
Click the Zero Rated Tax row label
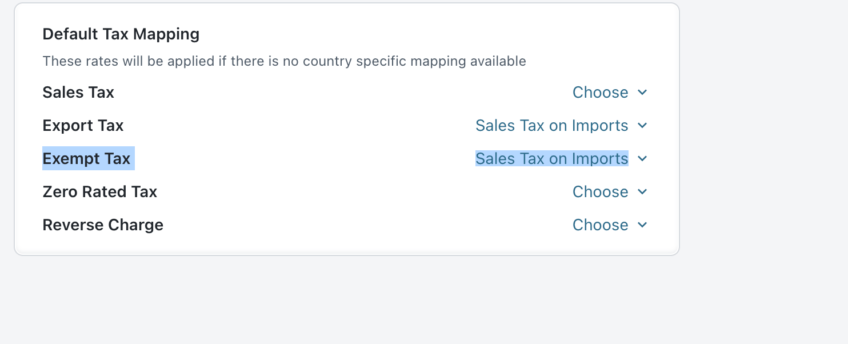[99, 192]
